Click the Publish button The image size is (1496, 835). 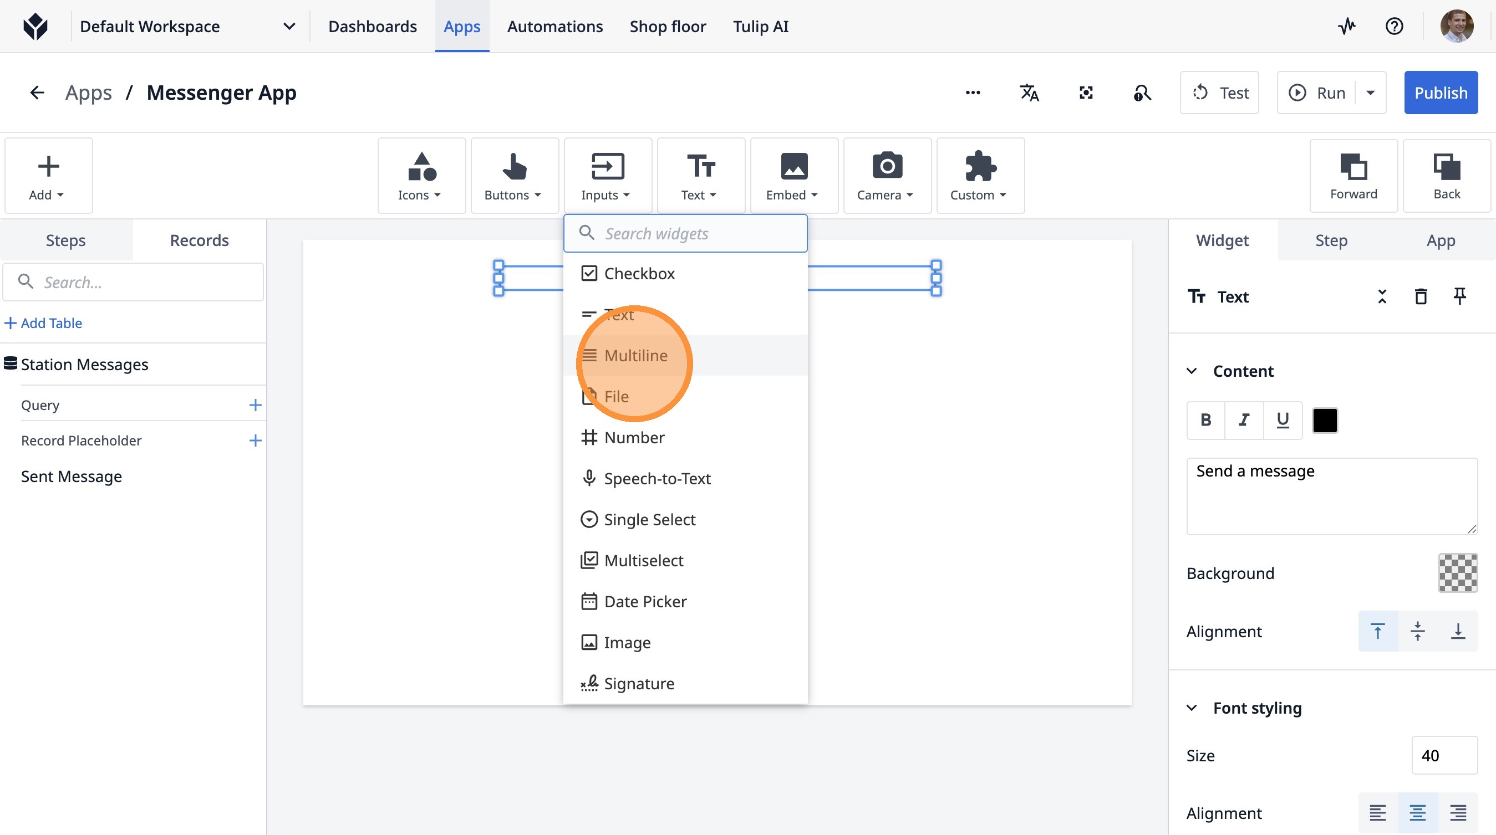(1440, 93)
